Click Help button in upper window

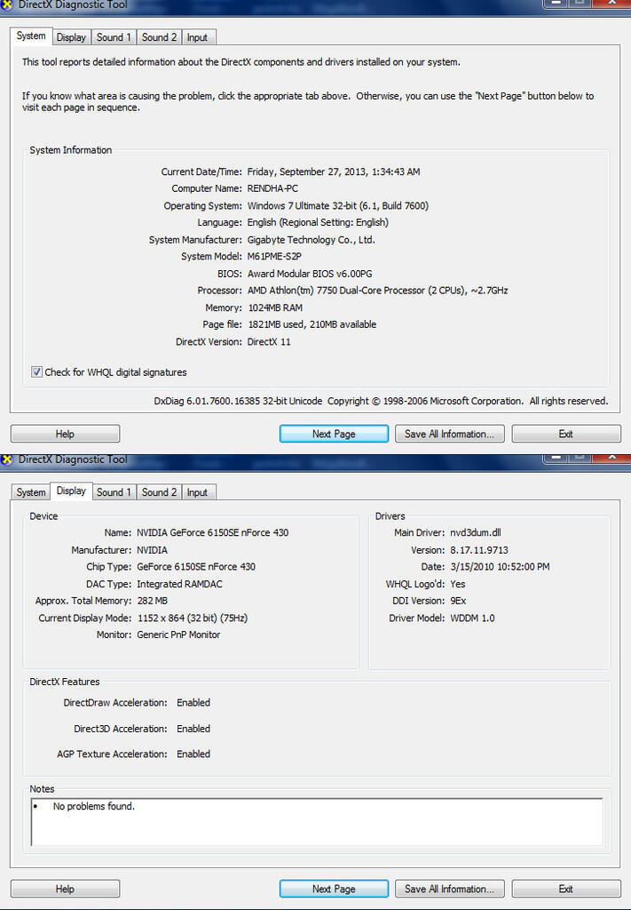click(65, 434)
